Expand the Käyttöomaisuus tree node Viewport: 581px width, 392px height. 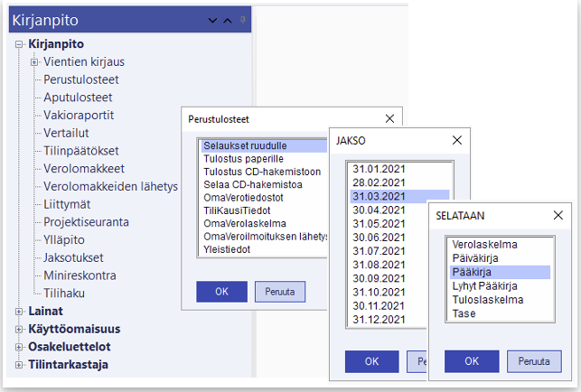19,329
